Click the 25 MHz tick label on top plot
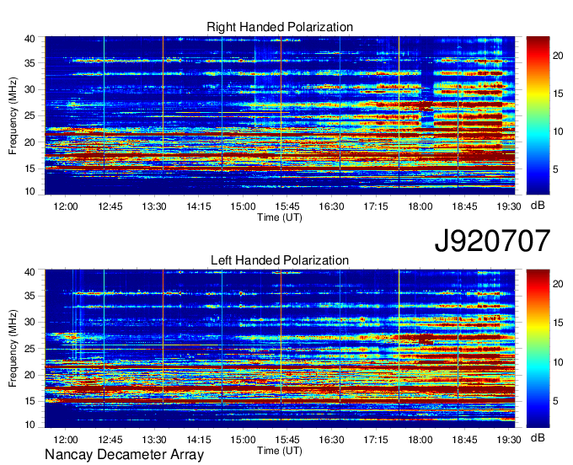The image size is (573, 465). 29,116
